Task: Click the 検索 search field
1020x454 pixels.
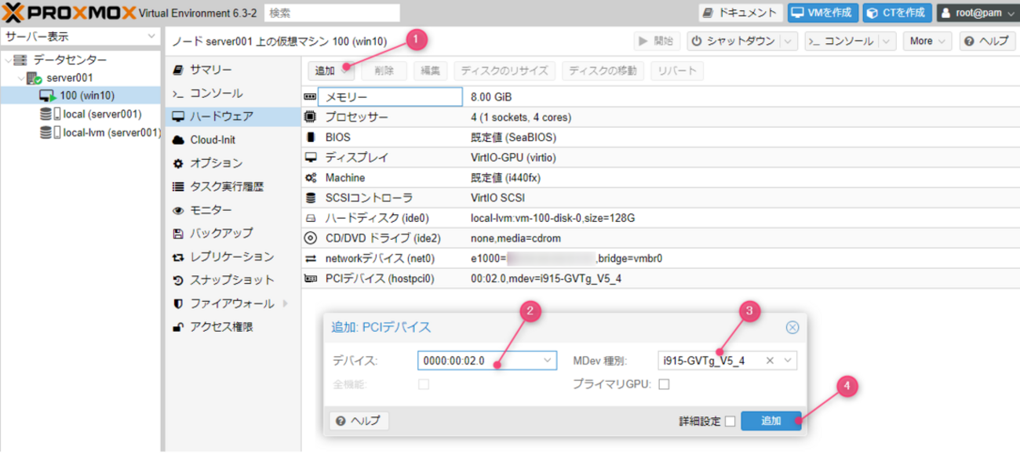Action: (332, 13)
